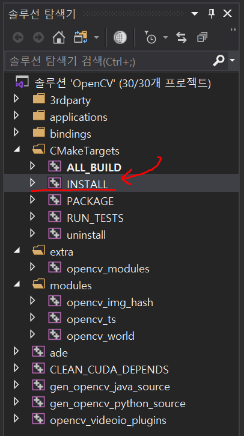Click the applications folder icon

[38, 115]
